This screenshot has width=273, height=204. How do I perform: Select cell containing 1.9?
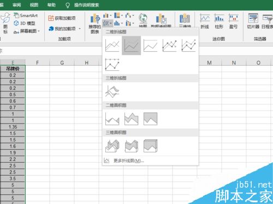tap(13, 153)
